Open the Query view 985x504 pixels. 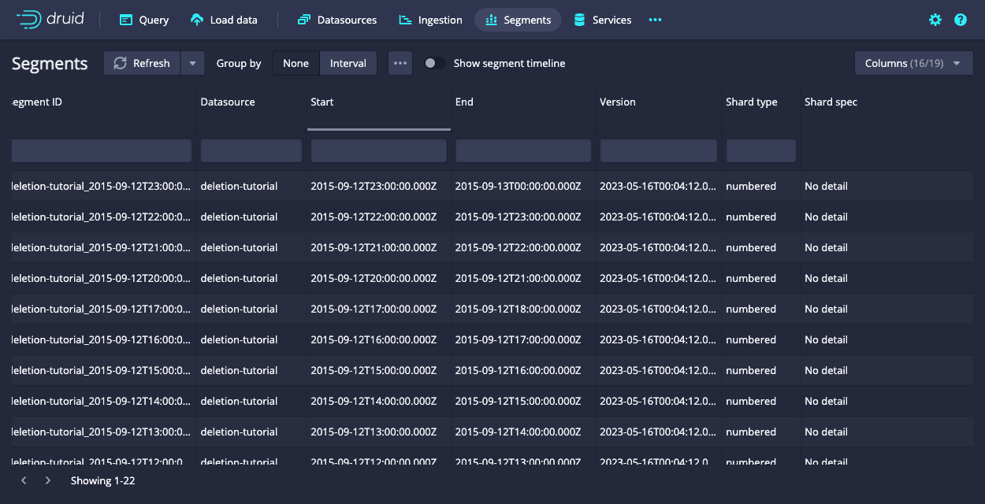point(144,20)
